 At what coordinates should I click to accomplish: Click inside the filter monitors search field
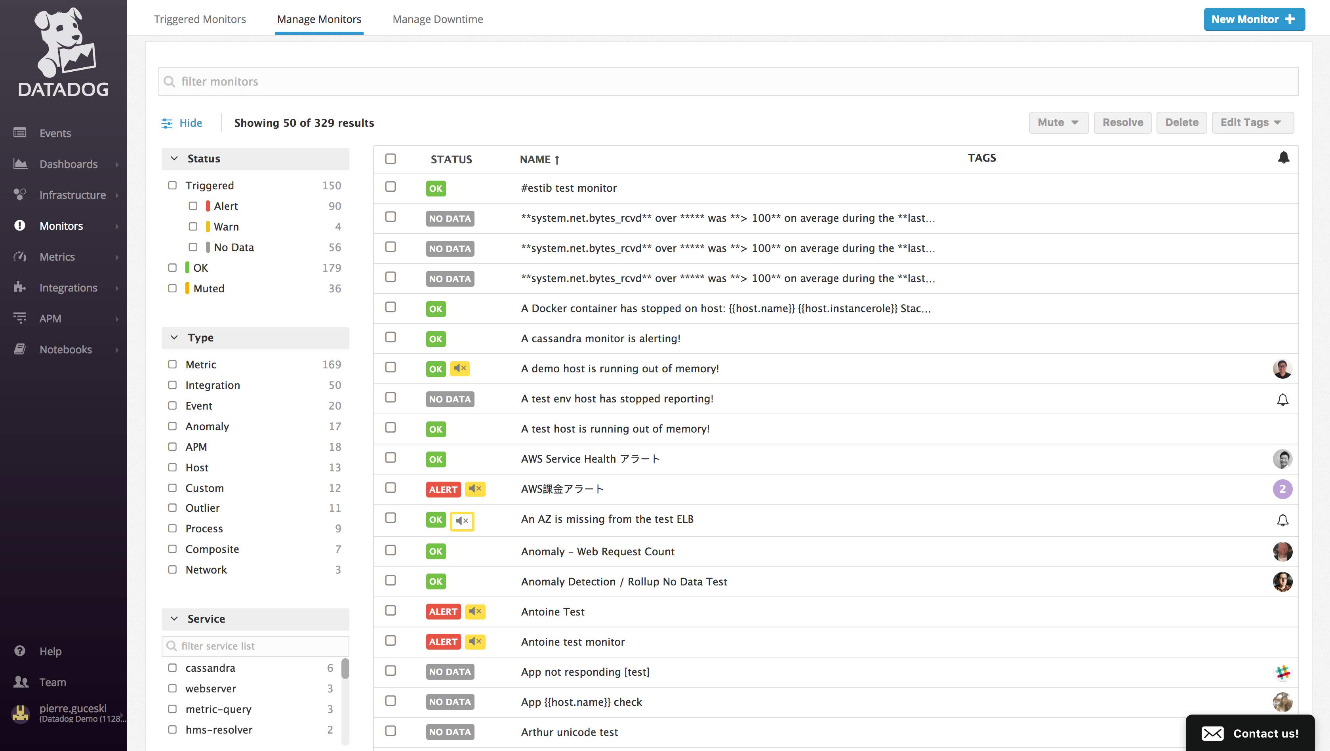point(465,81)
